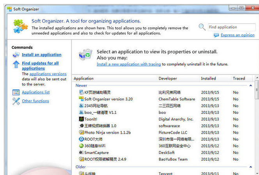Minimize the Soft Organizer window
Screen dimensions: 259x175
pos(233,8)
